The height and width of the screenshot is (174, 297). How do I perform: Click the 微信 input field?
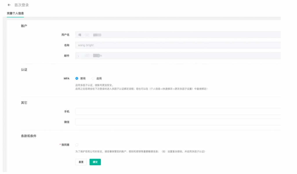(178, 122)
